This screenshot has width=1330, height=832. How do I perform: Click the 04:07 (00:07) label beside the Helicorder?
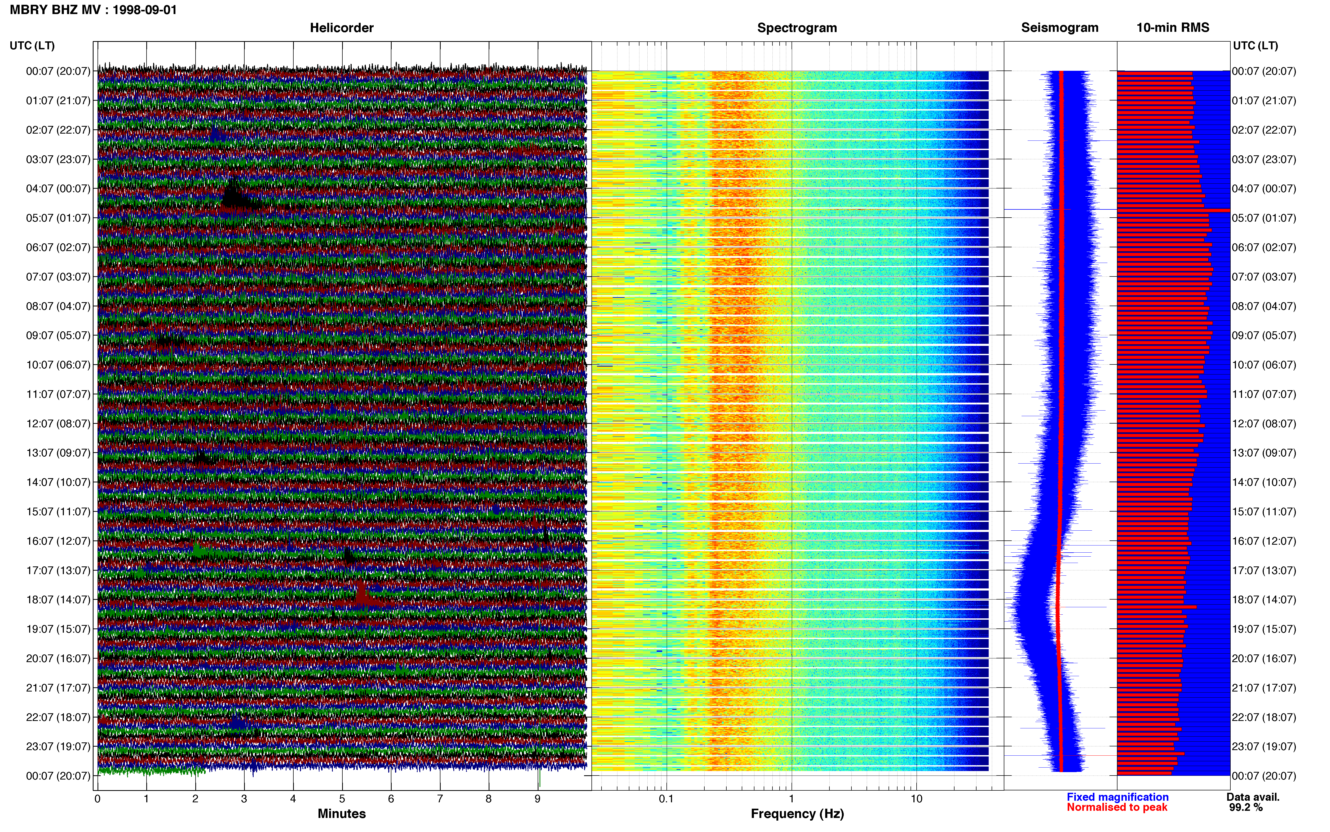coord(58,189)
